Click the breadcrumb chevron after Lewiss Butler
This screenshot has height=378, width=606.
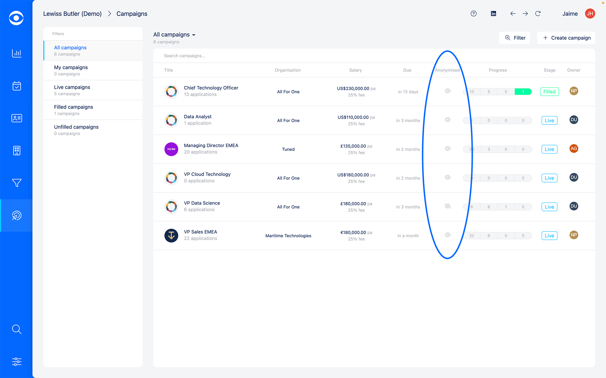click(109, 14)
